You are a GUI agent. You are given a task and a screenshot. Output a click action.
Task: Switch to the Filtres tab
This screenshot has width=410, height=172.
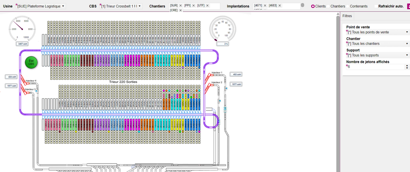[x=347, y=16]
